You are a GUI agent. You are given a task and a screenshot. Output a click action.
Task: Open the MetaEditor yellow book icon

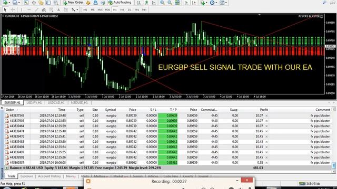coord(88,3)
